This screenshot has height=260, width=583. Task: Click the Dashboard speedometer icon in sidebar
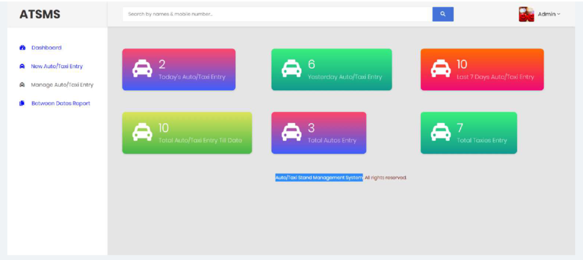point(22,48)
